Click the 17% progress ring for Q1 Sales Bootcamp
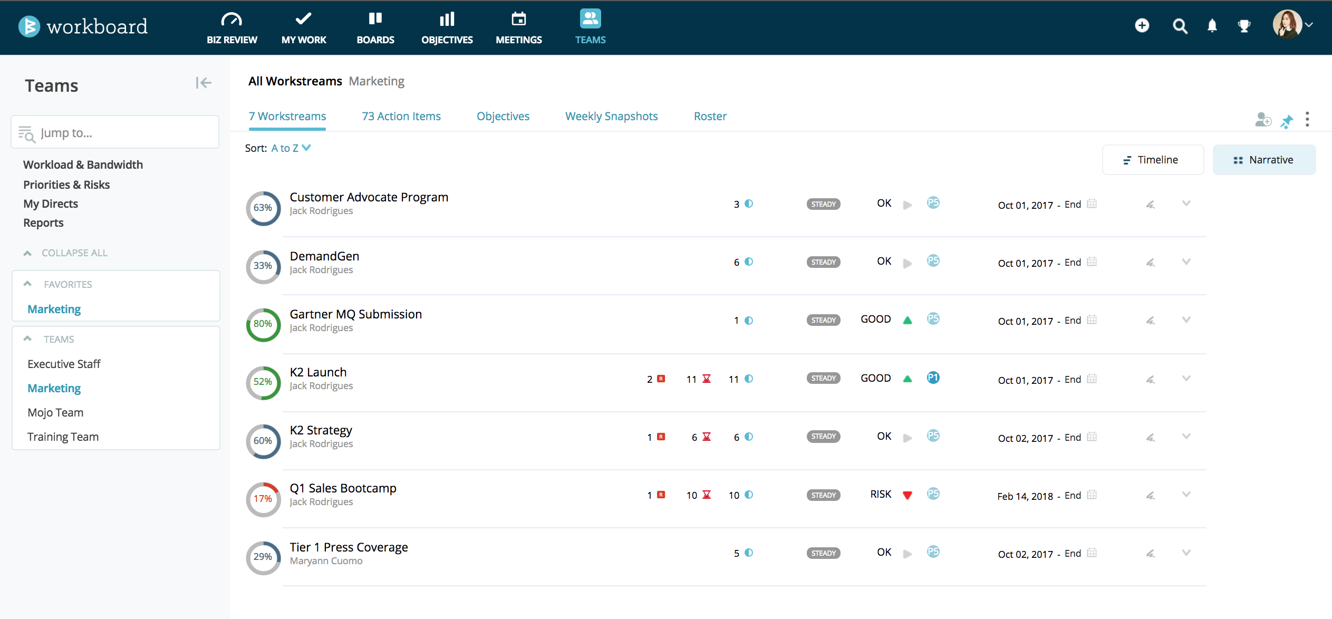Viewport: 1332px width, 619px height. click(x=263, y=499)
